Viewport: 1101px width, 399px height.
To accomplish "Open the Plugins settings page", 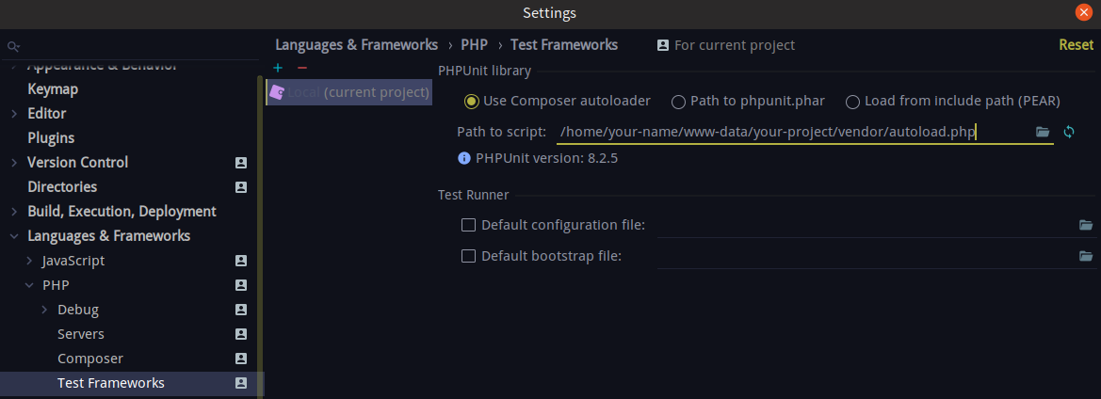I will (x=51, y=138).
